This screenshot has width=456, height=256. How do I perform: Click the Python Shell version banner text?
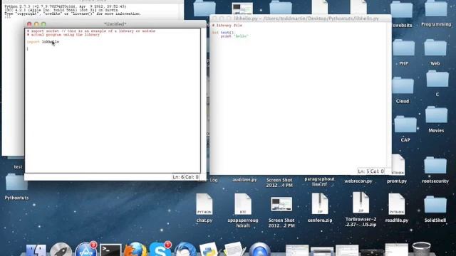[x=73, y=10]
